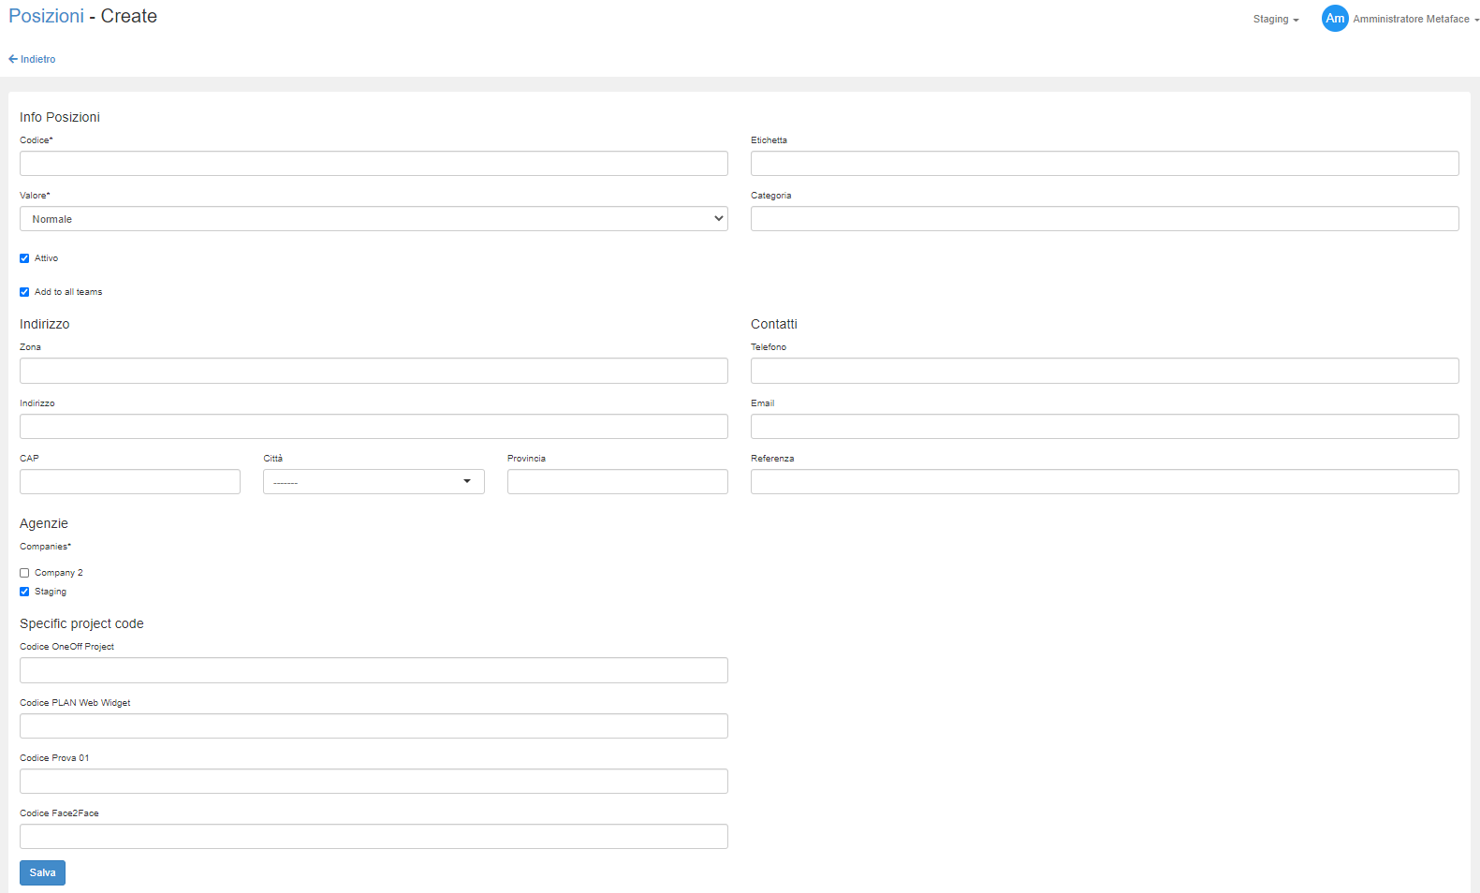Image resolution: width=1480 pixels, height=893 pixels.
Task: Uncheck the Staging company checkbox
Action: pos(24,592)
